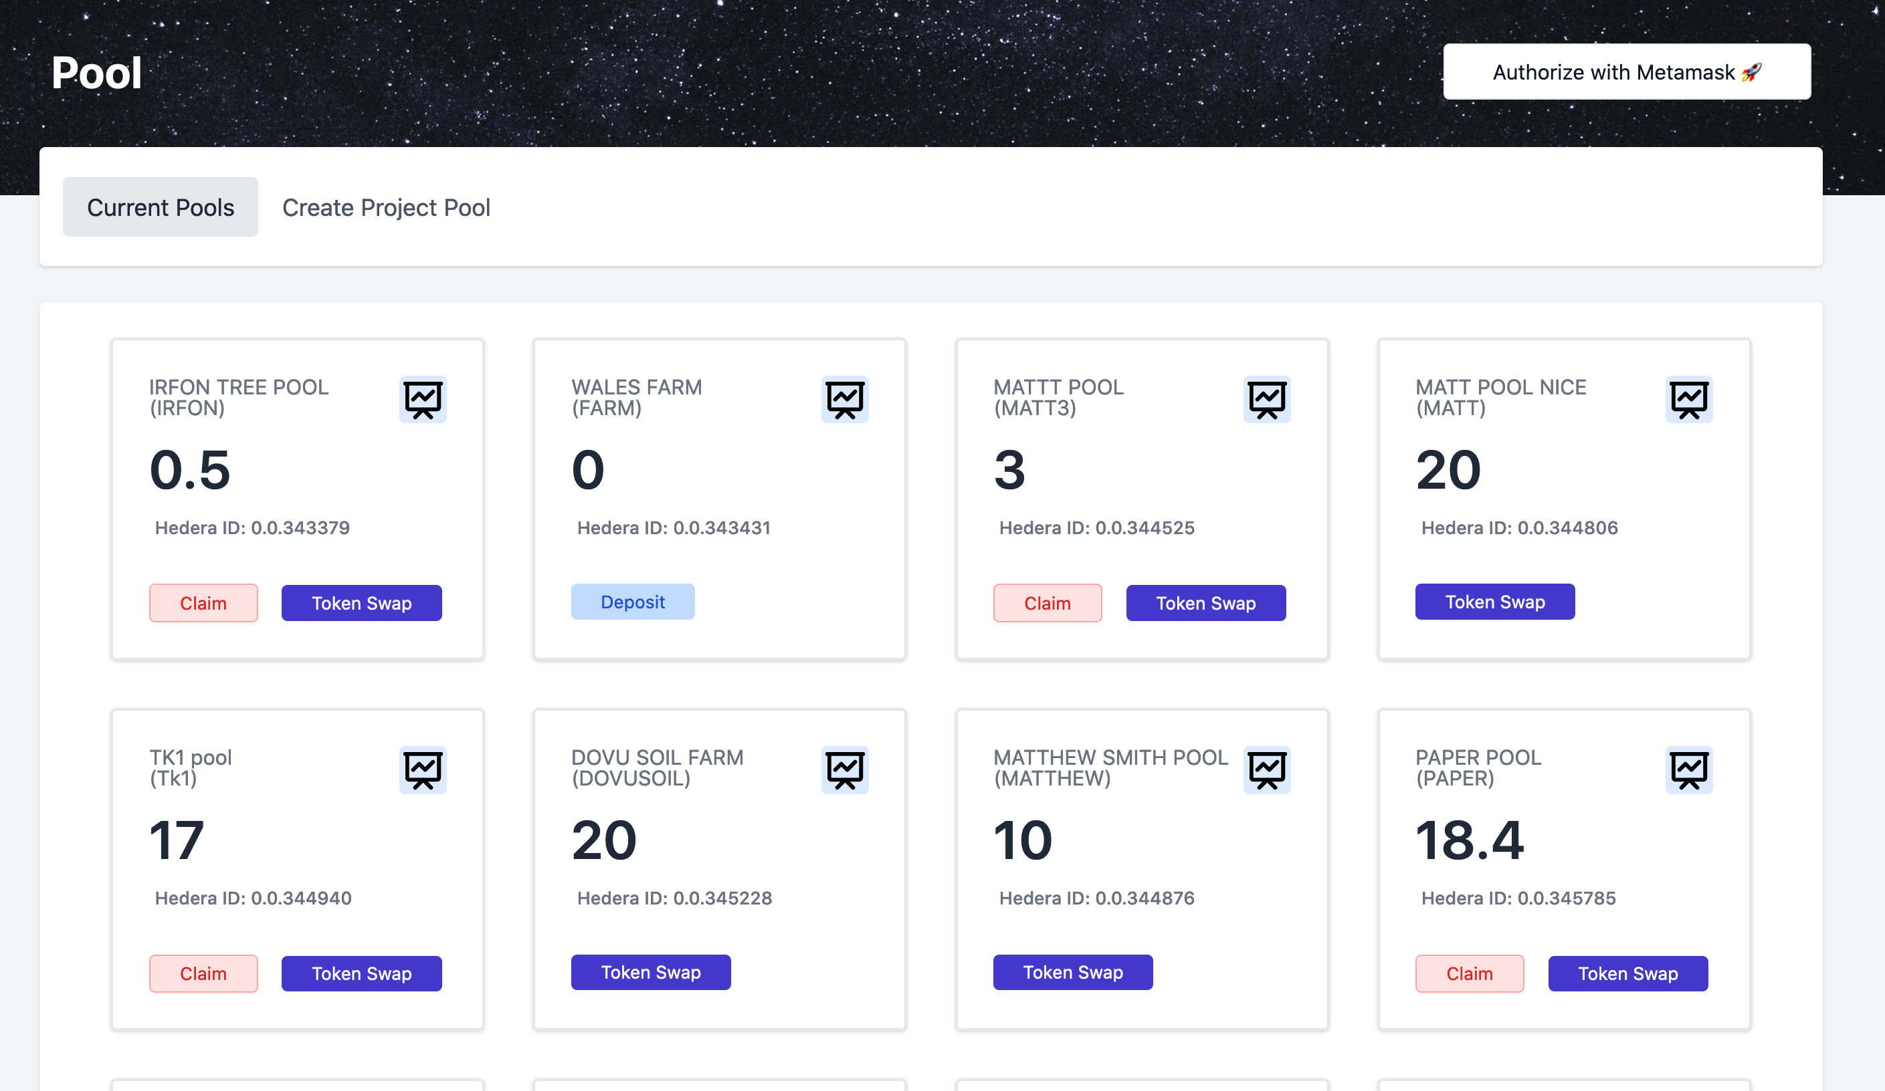Image resolution: width=1885 pixels, height=1091 pixels.
Task: Click chart icon on PAPER POOL card
Action: 1688,769
